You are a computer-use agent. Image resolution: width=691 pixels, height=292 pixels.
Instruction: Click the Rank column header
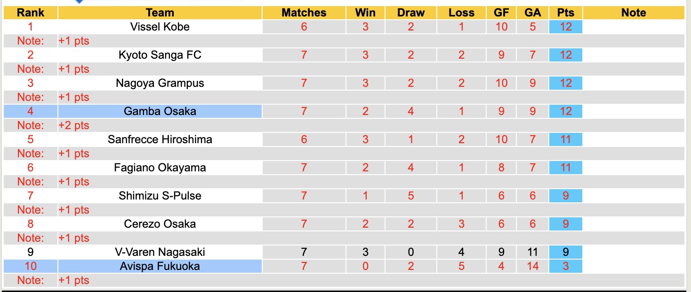click(31, 13)
